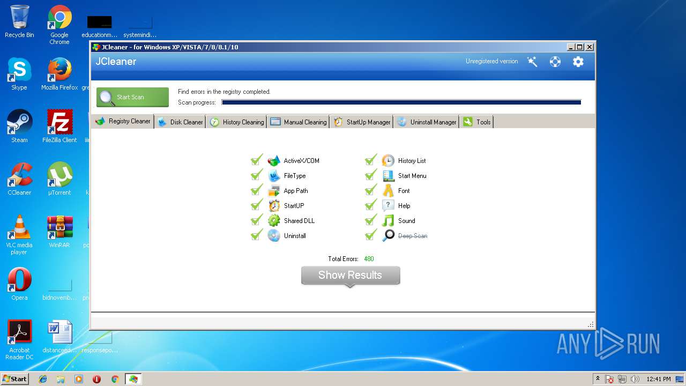Click the Sound music note icon
686x386 pixels.
(388, 221)
